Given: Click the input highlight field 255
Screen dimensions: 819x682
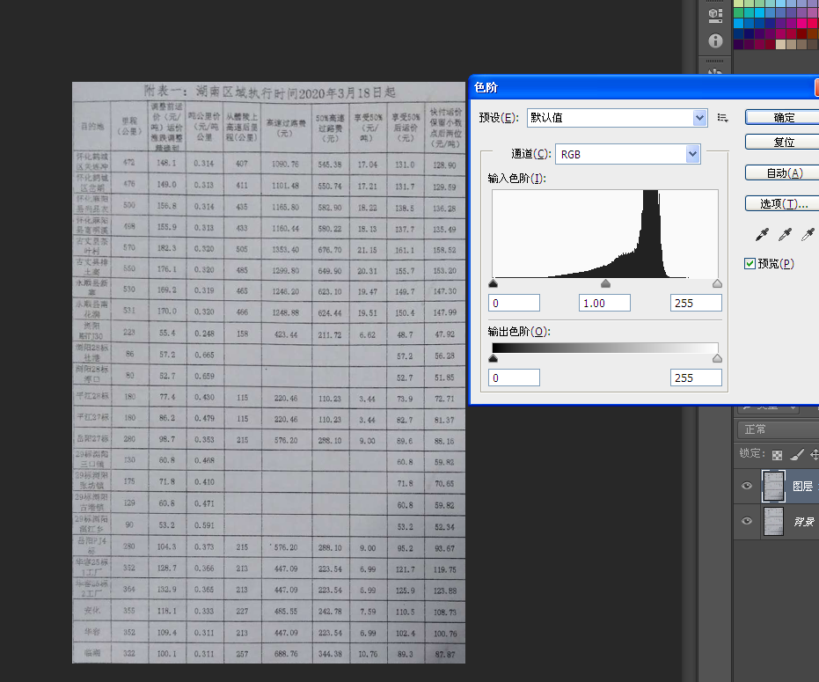Looking at the screenshot, I should (696, 303).
